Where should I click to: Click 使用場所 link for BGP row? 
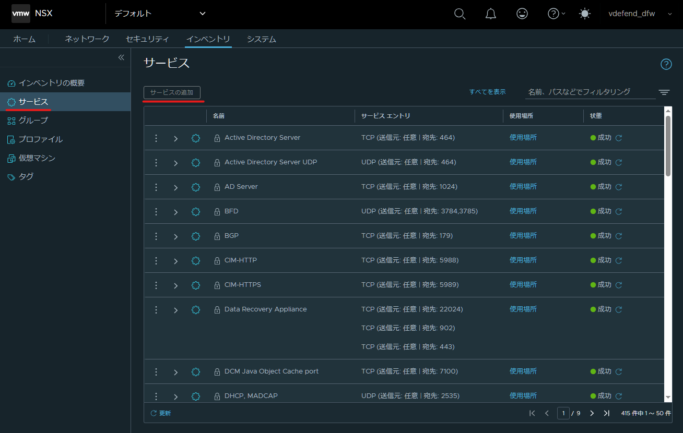pos(523,236)
